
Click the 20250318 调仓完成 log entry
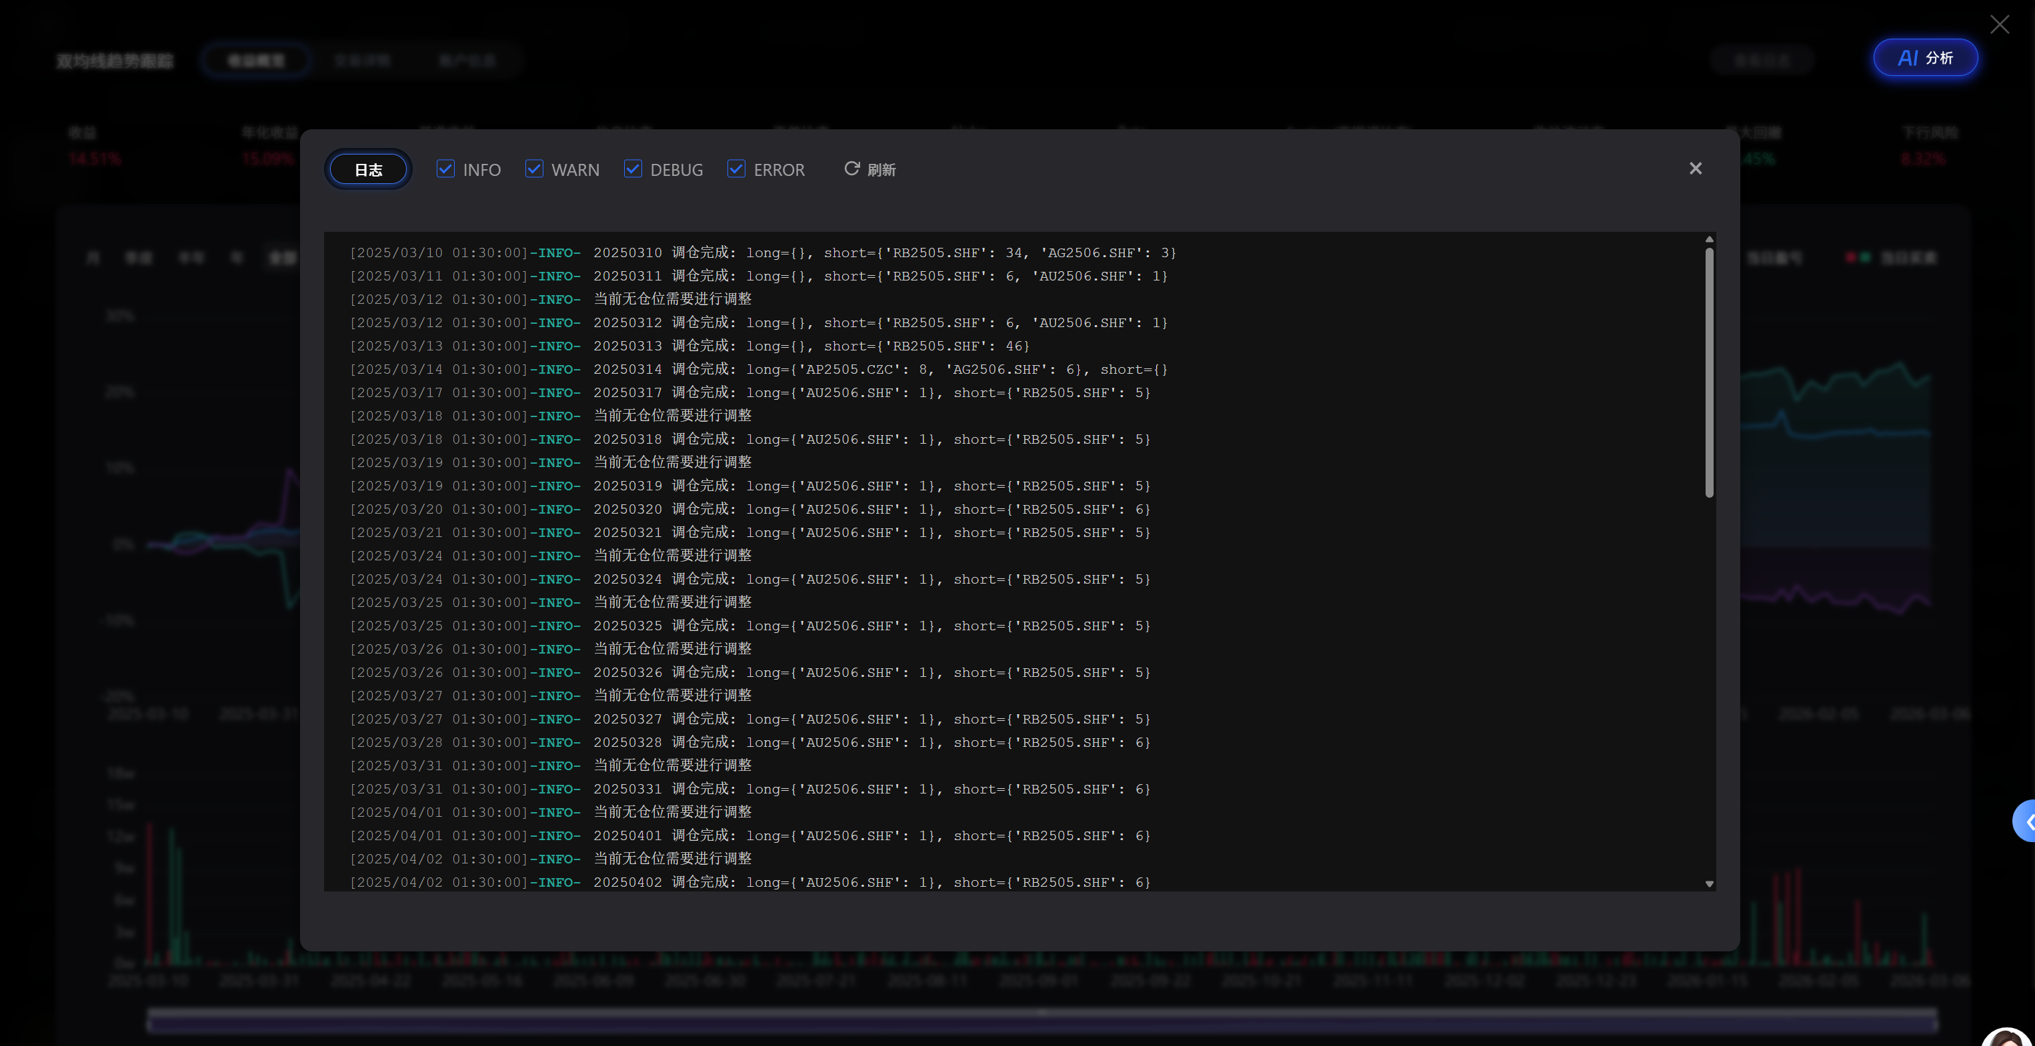click(x=751, y=439)
